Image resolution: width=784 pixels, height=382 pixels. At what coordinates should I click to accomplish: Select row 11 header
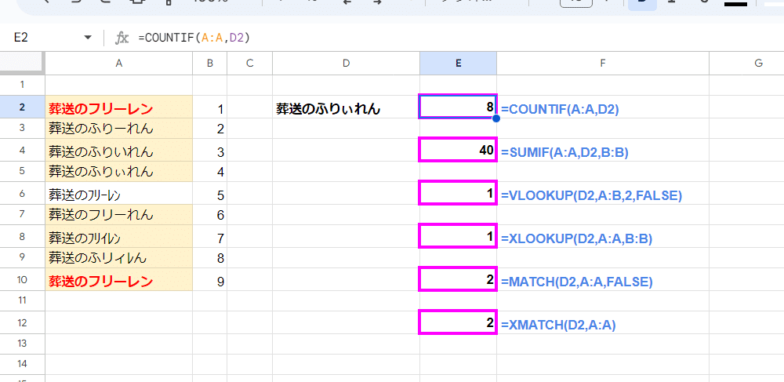click(x=23, y=301)
